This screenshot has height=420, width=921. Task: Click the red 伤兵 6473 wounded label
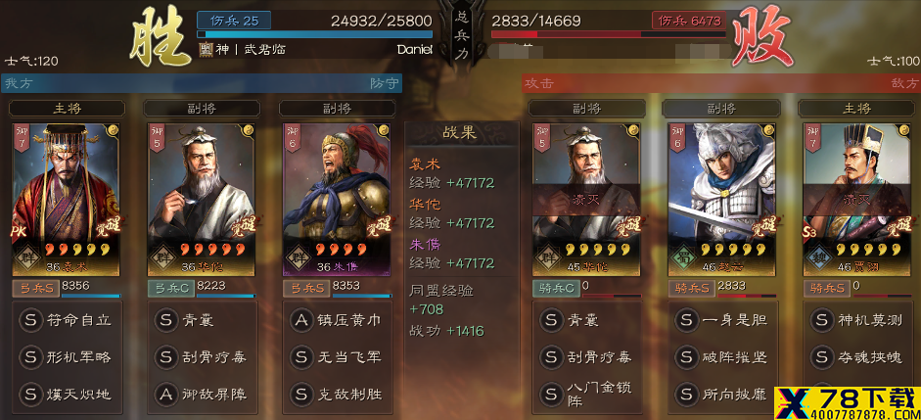[x=689, y=22]
